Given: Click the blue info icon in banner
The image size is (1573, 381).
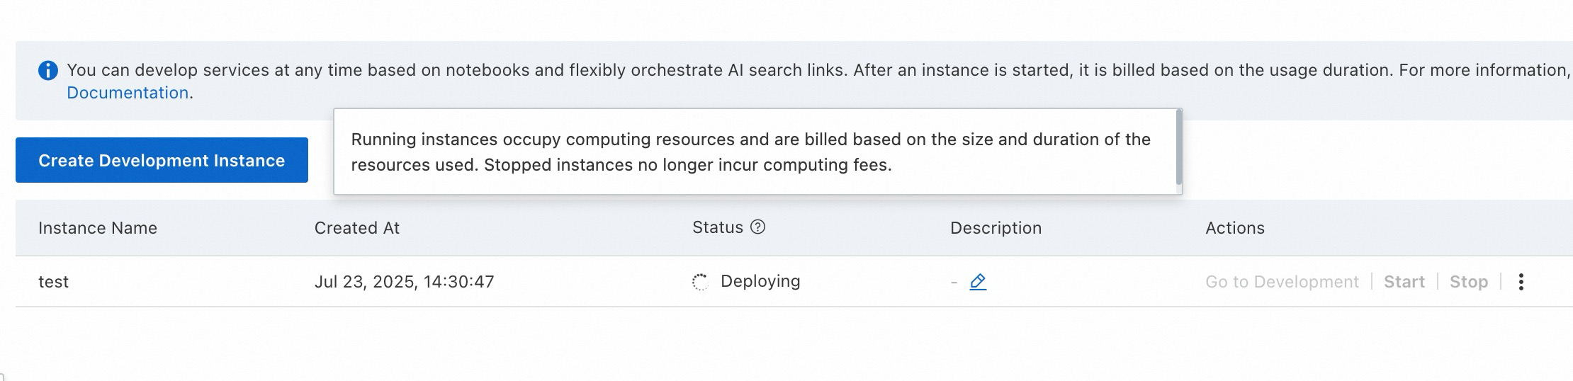Looking at the screenshot, I should [x=48, y=71].
